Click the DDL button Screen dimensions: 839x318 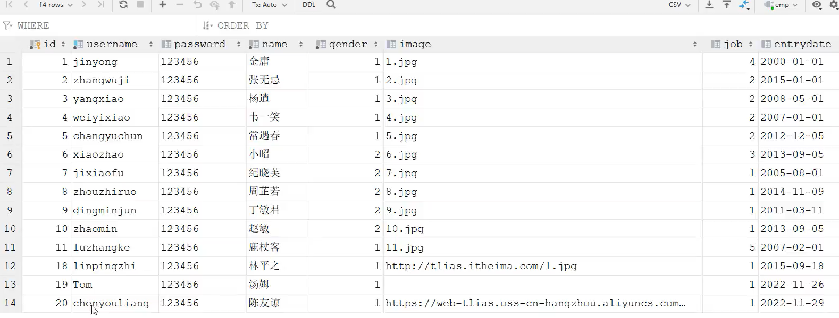pyautogui.click(x=309, y=5)
